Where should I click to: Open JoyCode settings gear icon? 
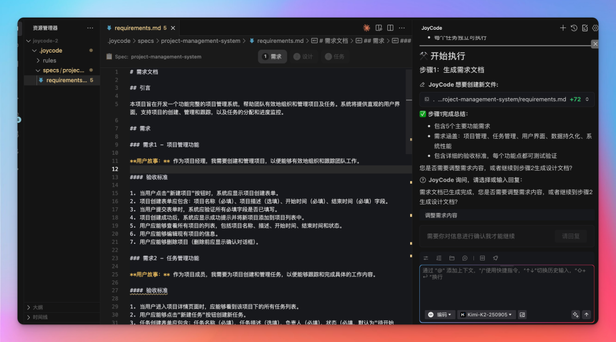click(x=595, y=28)
